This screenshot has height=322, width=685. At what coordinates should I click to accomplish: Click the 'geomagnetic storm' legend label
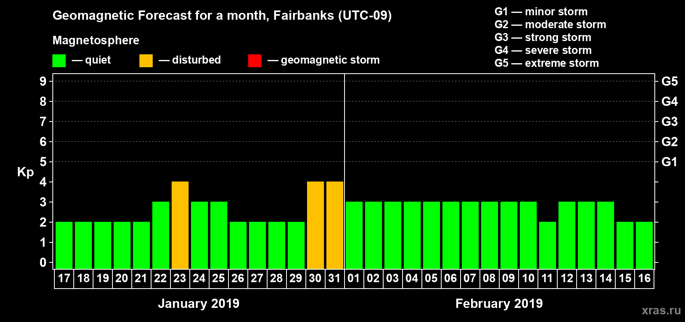[x=330, y=60]
